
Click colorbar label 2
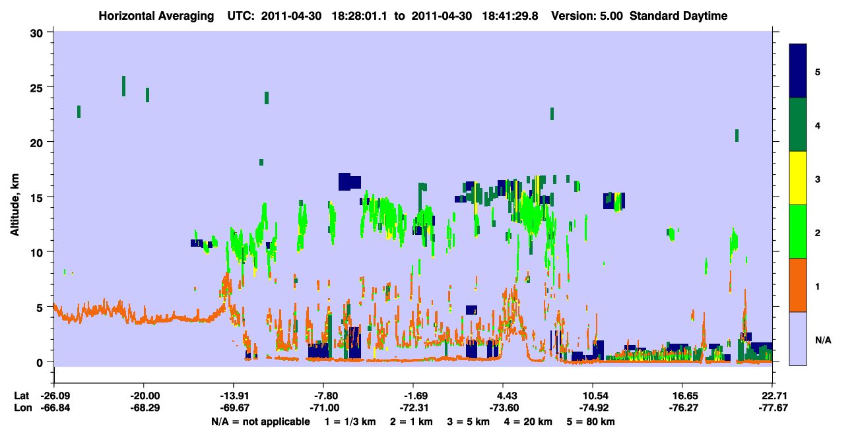click(x=817, y=232)
